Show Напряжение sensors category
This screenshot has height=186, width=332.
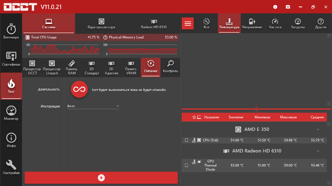(252, 23)
